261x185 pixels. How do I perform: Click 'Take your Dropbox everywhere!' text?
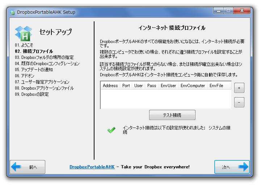click(155, 167)
